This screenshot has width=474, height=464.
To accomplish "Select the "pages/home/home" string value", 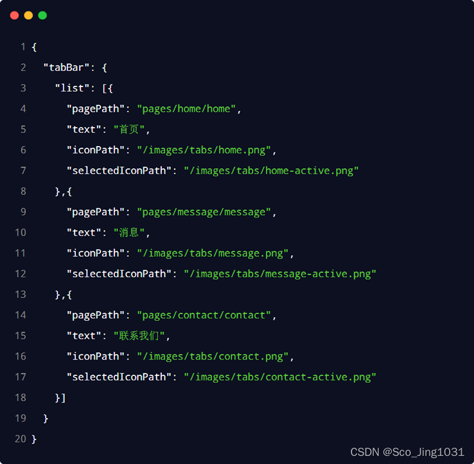I will click(186, 109).
